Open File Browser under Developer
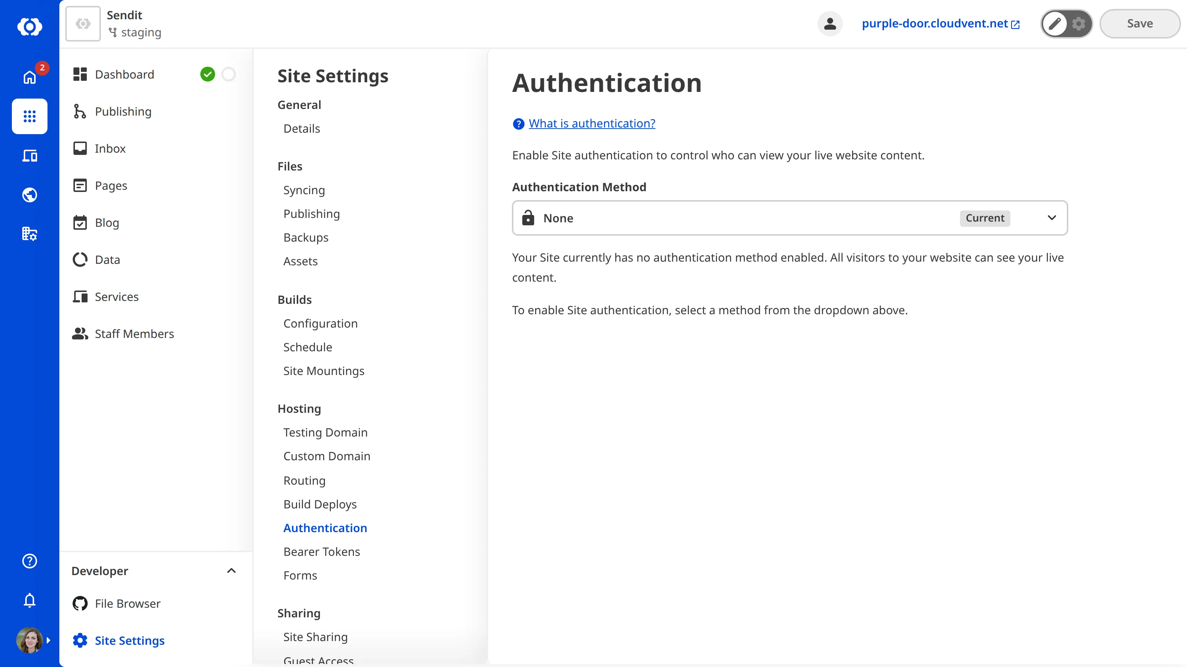 pyautogui.click(x=128, y=604)
